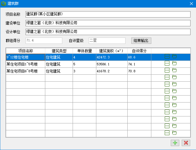Screen dimensions: 196x150
Task: Click the 自评得分 column header
Action: pyautogui.click(x=139, y=51)
